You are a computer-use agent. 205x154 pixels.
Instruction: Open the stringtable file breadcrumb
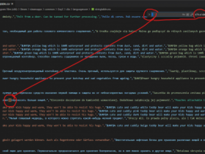(x=103, y=9)
